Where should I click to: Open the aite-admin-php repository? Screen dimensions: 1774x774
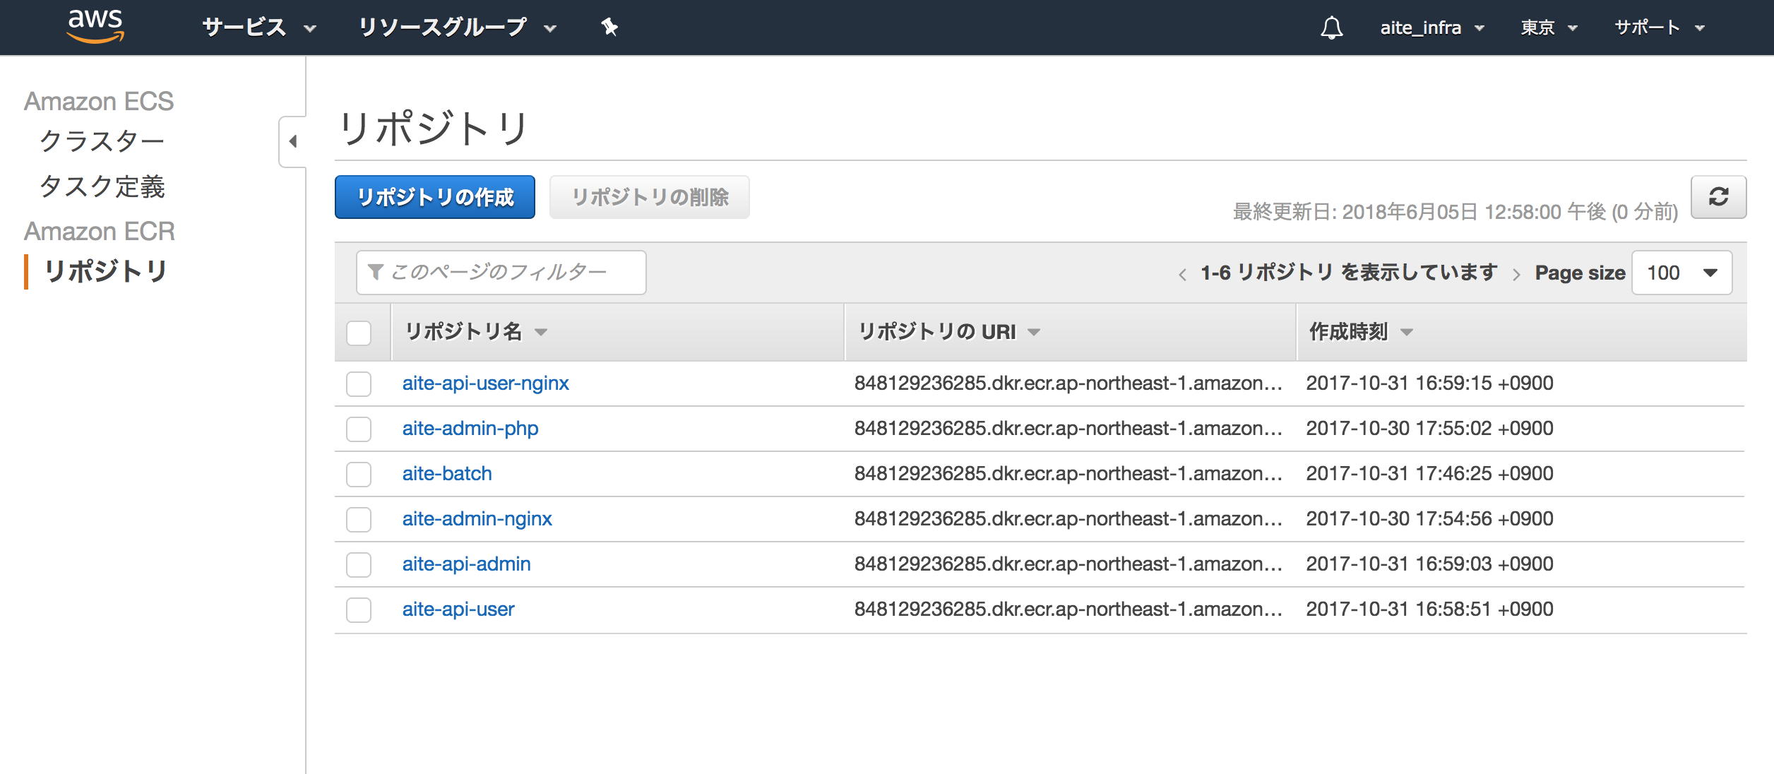470,429
